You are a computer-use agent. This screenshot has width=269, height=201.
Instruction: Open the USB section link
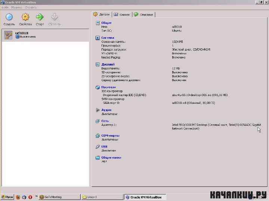[x=104, y=147]
